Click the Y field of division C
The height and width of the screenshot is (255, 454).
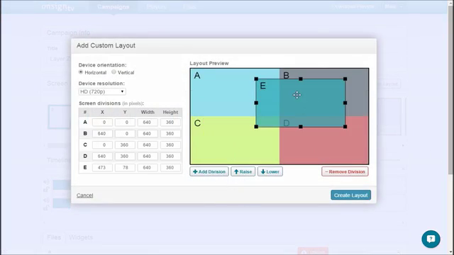click(x=125, y=144)
